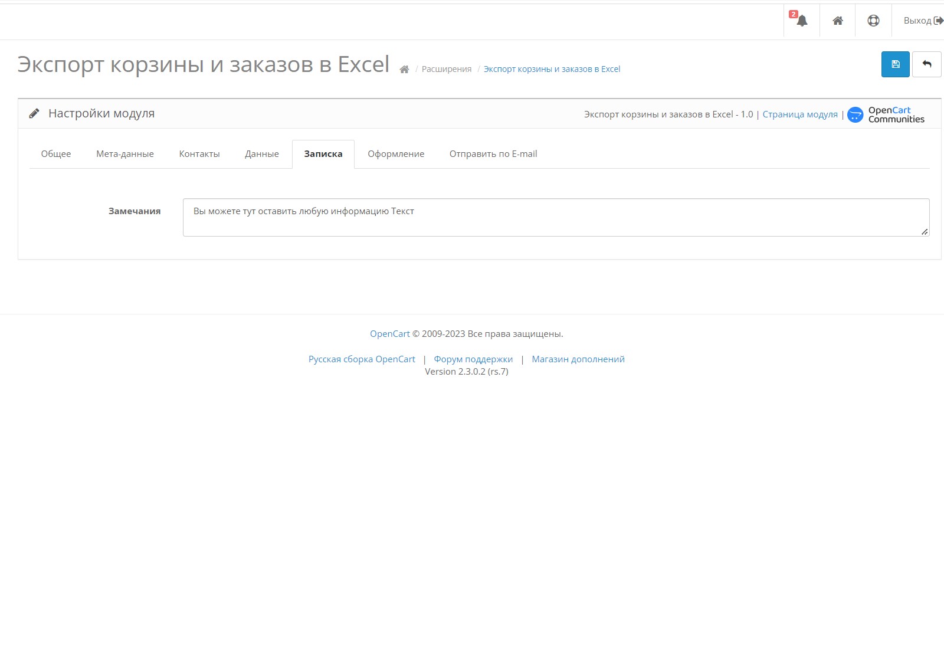Click the OpenCart Communities logo

886,114
